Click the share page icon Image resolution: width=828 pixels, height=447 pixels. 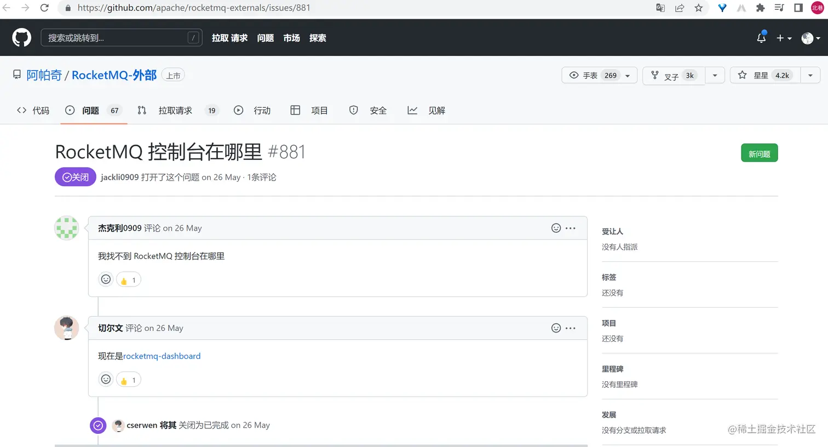[680, 8]
